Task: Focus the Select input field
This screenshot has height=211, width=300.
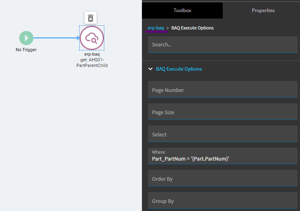Action: 222,134
